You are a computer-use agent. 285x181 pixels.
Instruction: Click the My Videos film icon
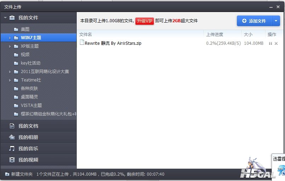(x=12, y=160)
